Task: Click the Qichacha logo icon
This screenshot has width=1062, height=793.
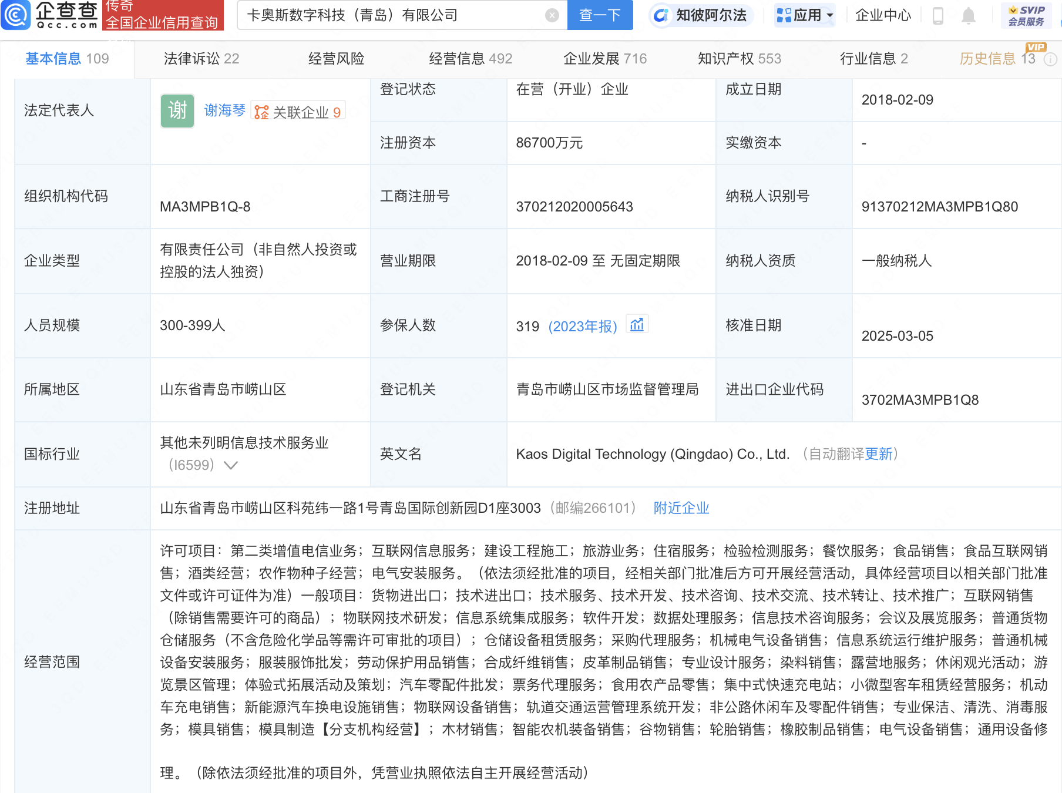Action: click(x=16, y=15)
